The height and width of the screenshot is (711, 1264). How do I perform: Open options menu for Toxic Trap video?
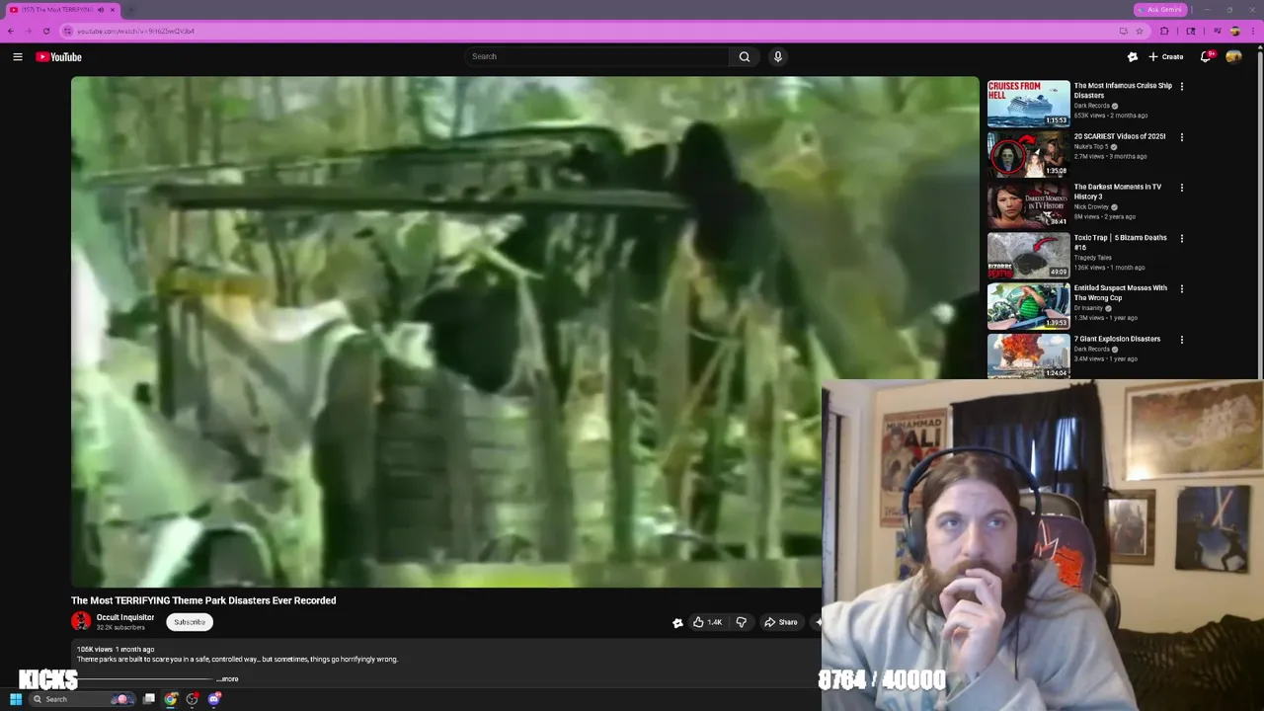pos(1181,238)
